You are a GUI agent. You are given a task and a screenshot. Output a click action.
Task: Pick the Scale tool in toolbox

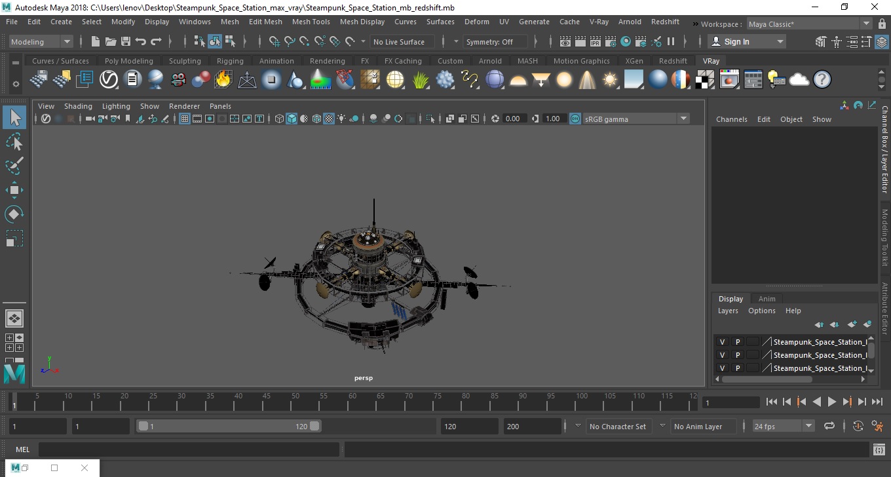(14, 238)
